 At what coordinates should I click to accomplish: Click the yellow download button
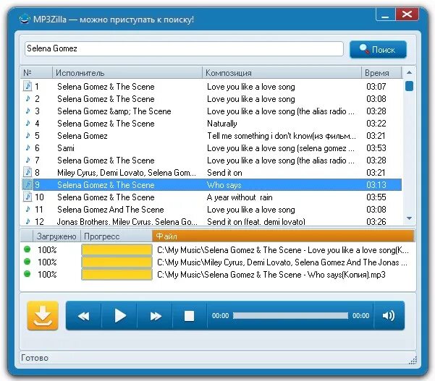point(43,316)
